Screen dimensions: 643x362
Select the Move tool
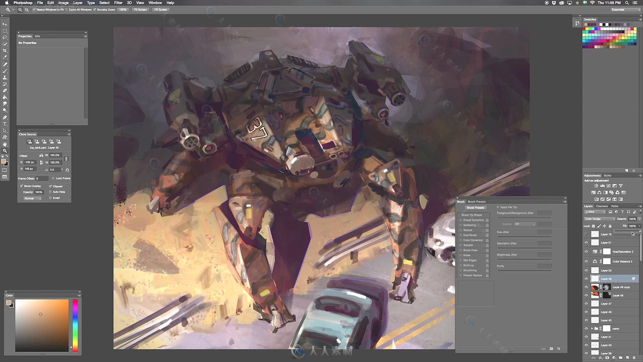click(x=5, y=24)
